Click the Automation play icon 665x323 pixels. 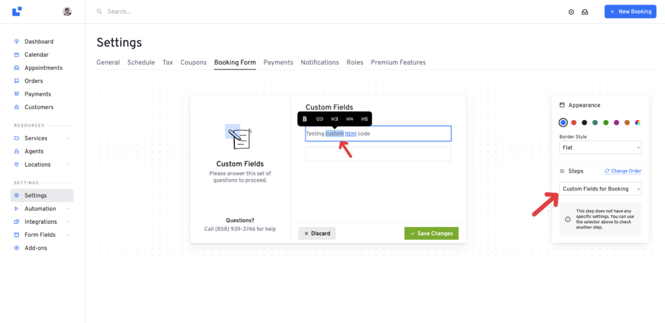[16, 209]
